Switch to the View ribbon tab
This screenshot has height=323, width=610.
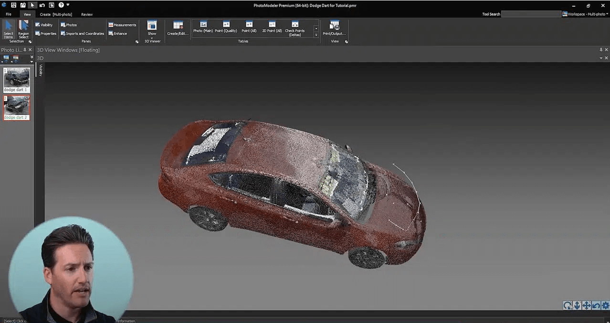coord(27,14)
